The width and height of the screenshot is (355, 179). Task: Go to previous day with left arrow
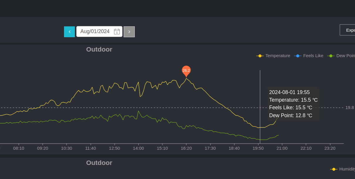[x=69, y=32]
